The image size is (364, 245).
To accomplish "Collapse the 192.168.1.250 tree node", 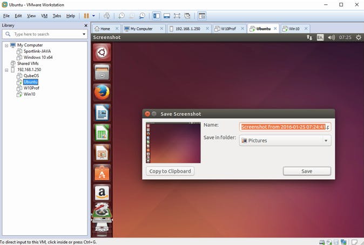I will pyautogui.click(x=6, y=70).
